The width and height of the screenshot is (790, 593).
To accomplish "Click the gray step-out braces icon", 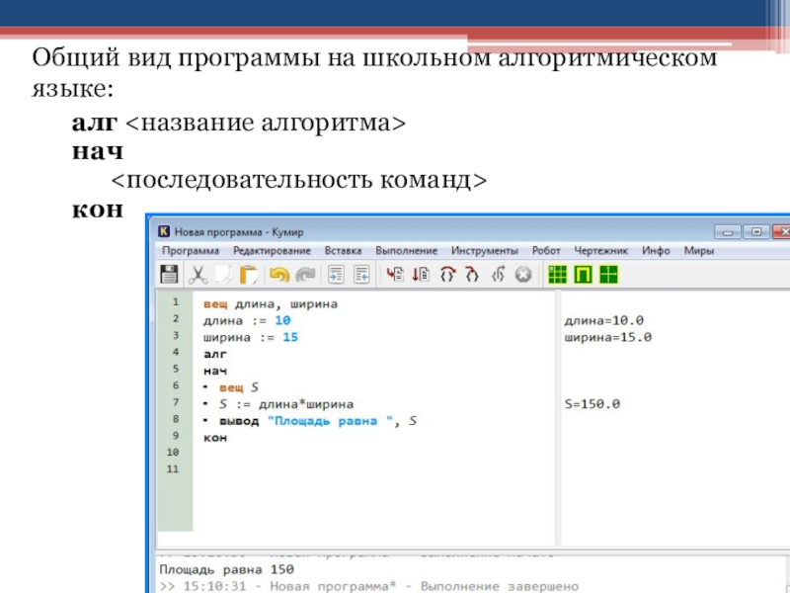I will point(498,275).
